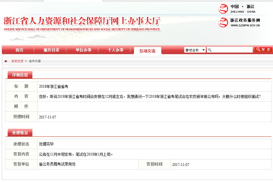Open 个人办事 navigation item
Image resolution: width=273 pixels, height=182 pixels.
point(115,50)
